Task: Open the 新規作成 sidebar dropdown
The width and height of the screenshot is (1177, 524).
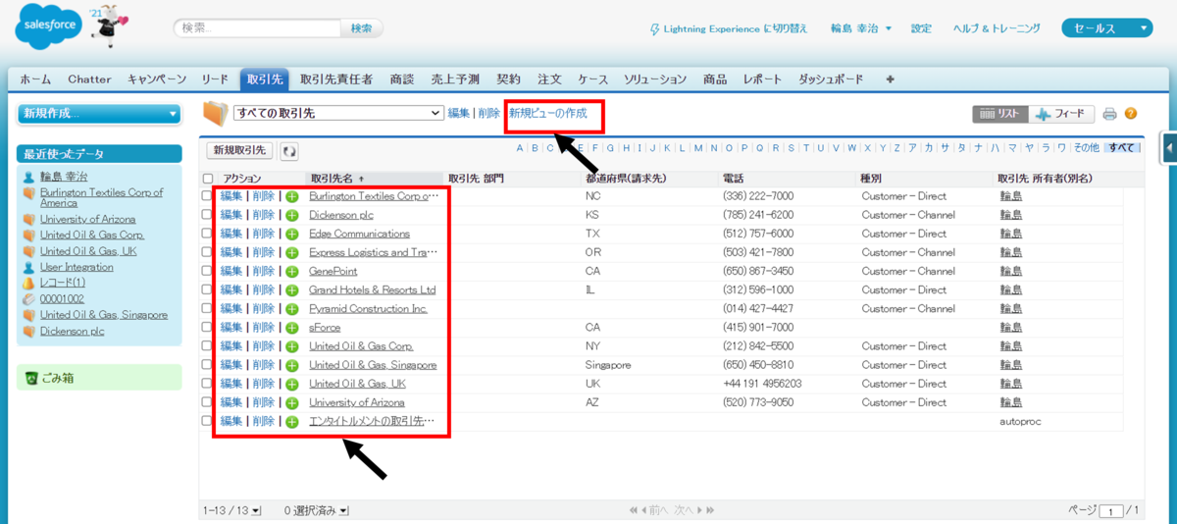Action: coord(99,113)
